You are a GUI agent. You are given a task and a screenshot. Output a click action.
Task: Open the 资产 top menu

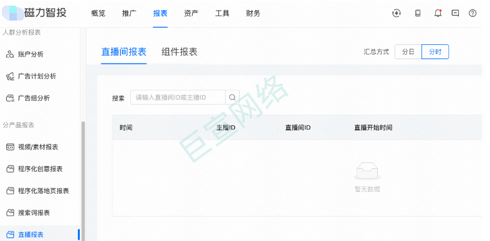[x=191, y=14]
